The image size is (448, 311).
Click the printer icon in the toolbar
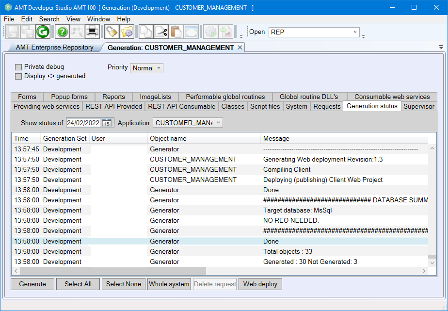(x=92, y=32)
